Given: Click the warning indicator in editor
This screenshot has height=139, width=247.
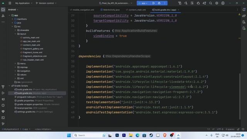Looking at the screenshot, I should [239, 14].
